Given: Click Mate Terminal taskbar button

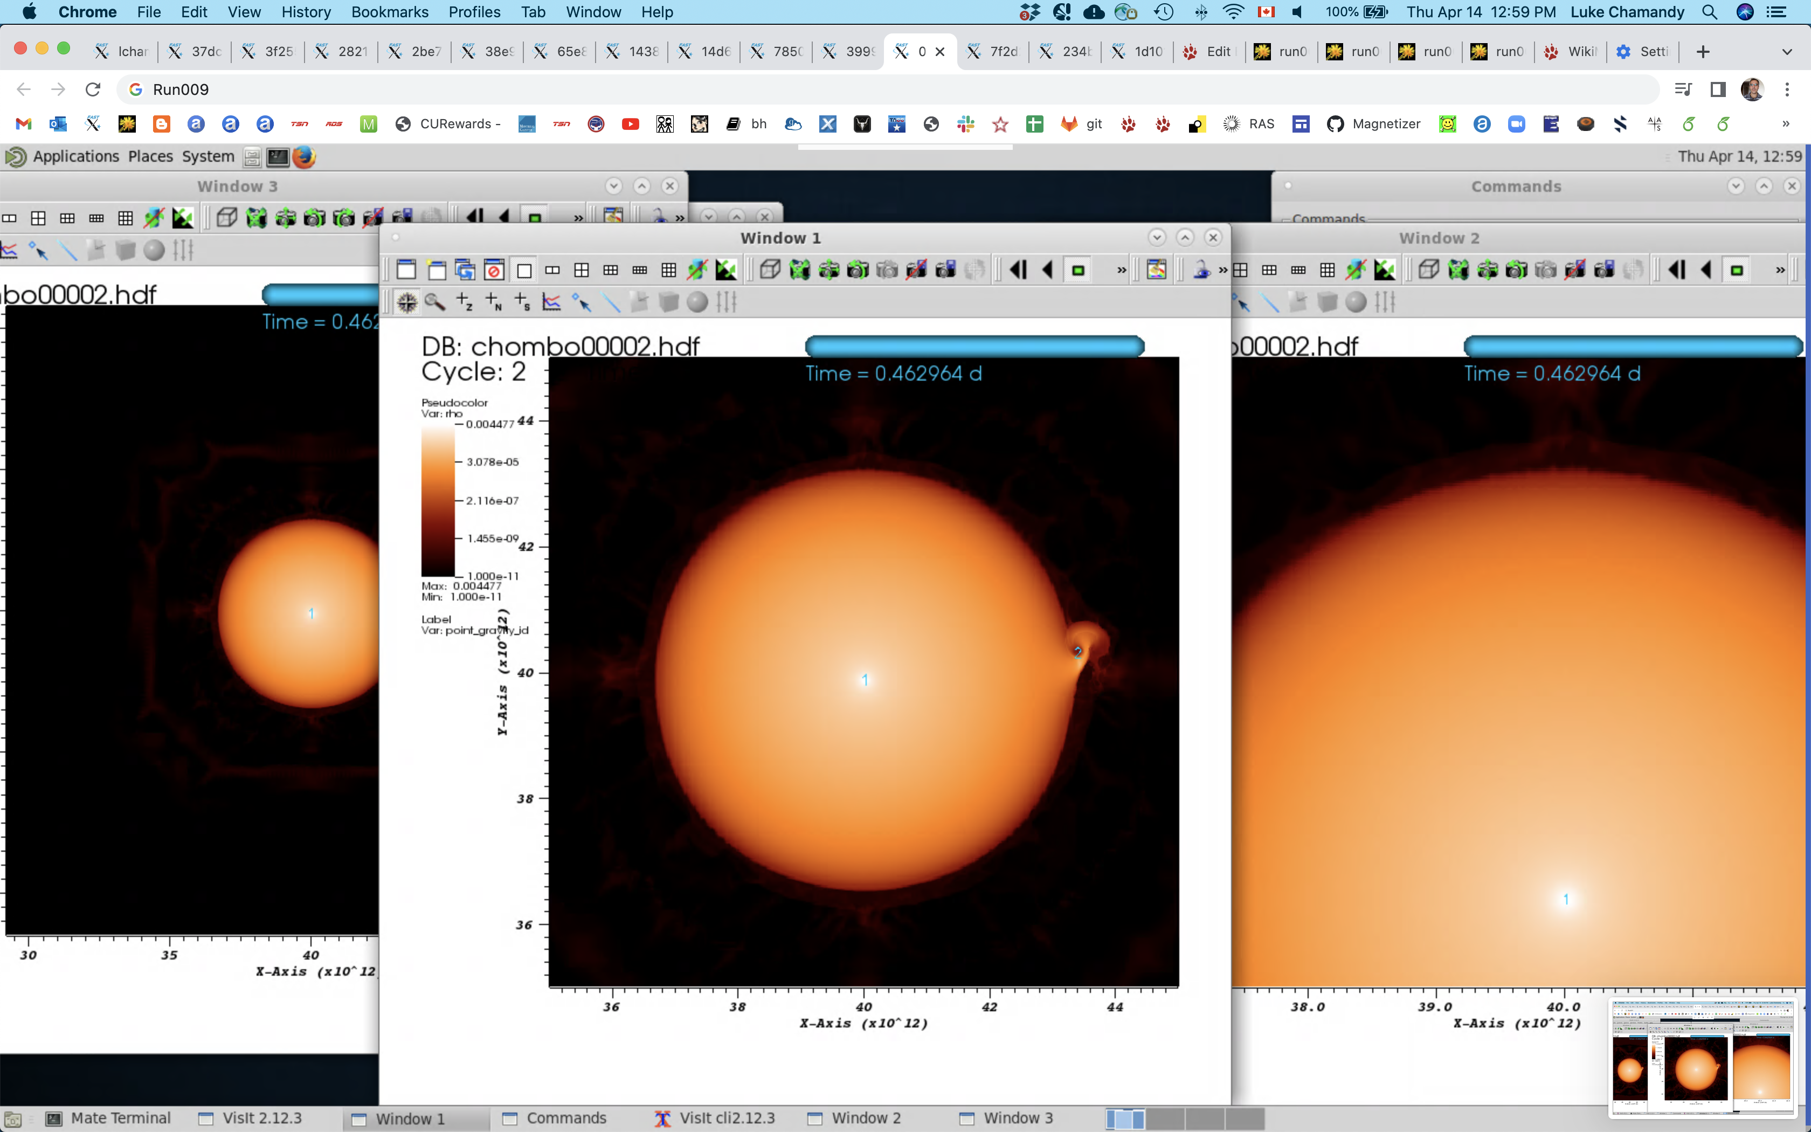Looking at the screenshot, I should [109, 1118].
